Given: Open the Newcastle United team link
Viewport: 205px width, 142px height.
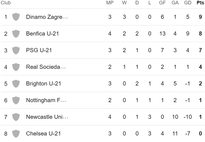Looking at the screenshot, I should point(47,117).
